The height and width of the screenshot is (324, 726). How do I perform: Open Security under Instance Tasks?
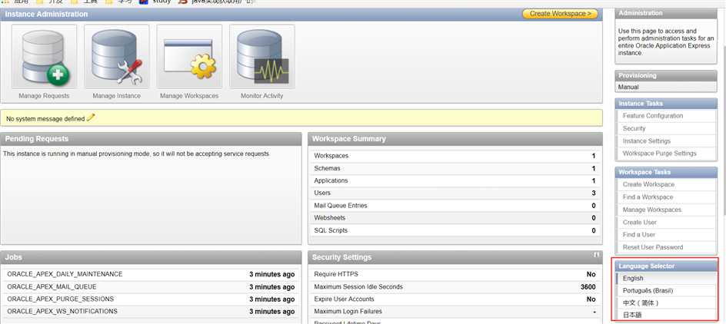tap(634, 128)
